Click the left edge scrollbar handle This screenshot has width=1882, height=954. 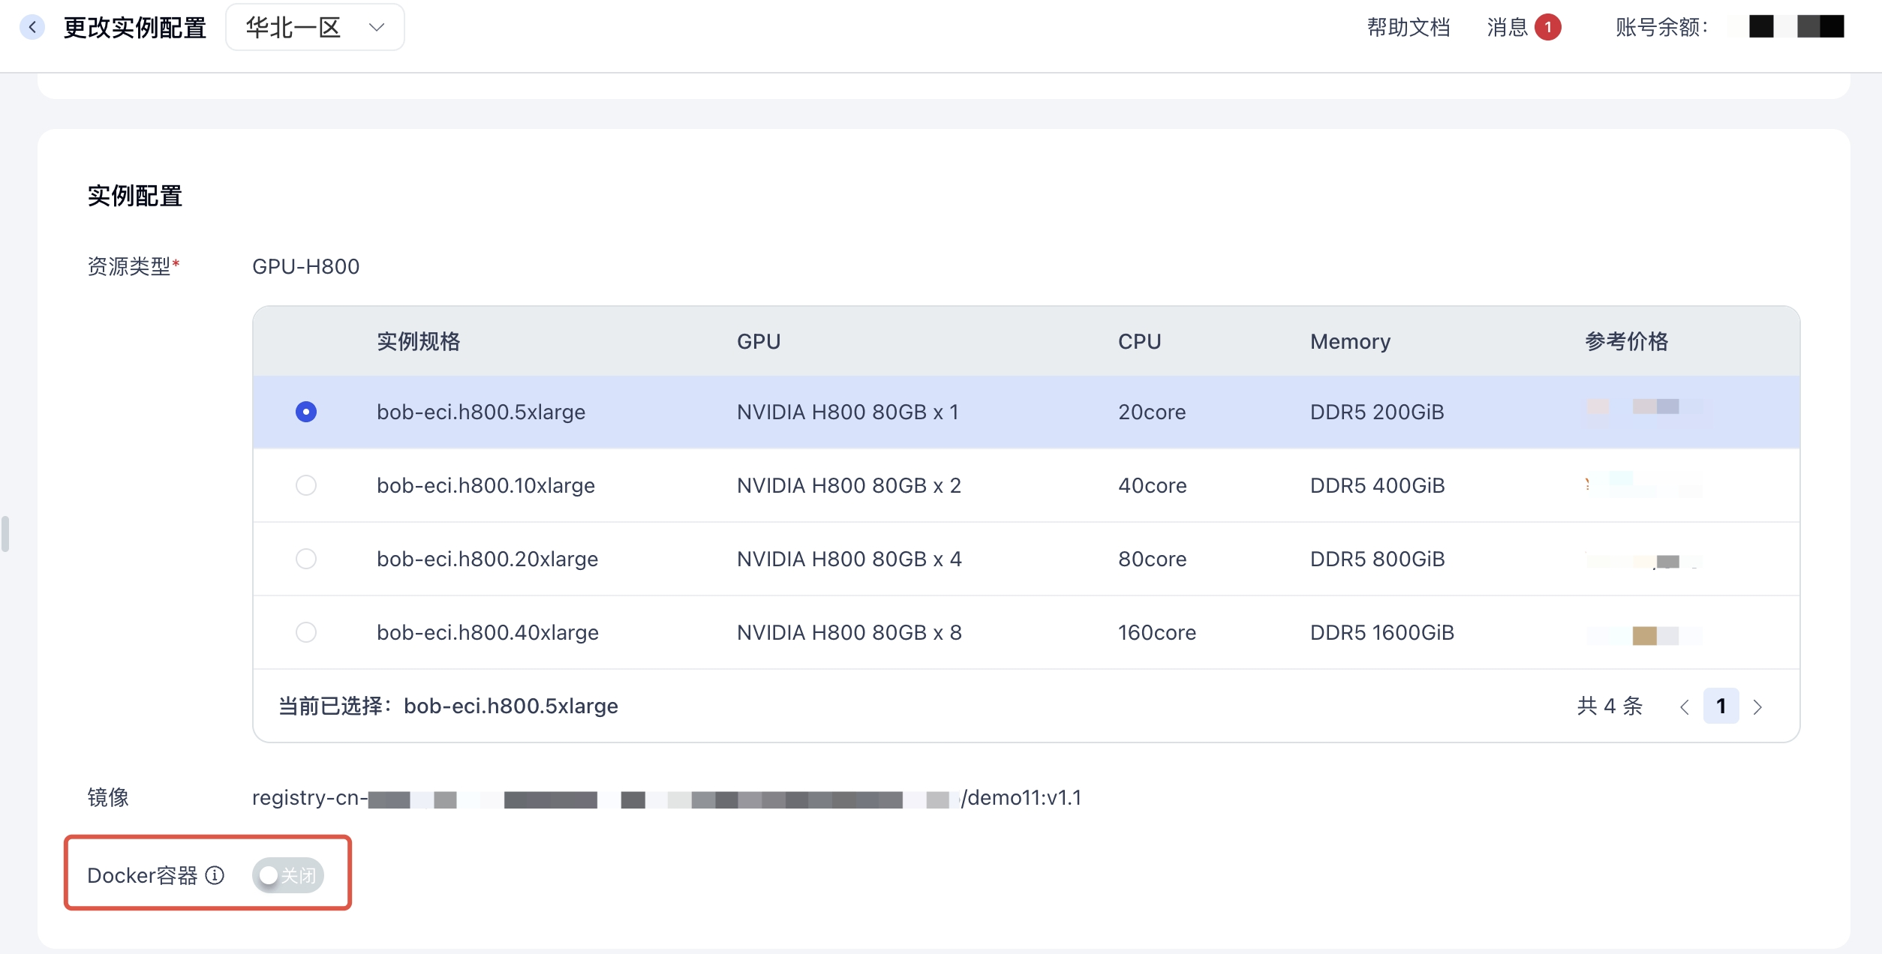click(x=5, y=533)
